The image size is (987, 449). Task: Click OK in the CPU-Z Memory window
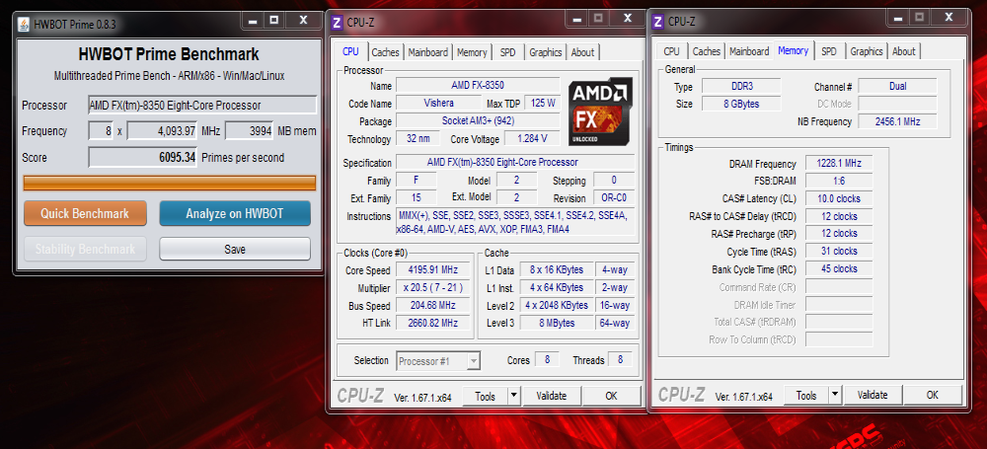coord(933,395)
